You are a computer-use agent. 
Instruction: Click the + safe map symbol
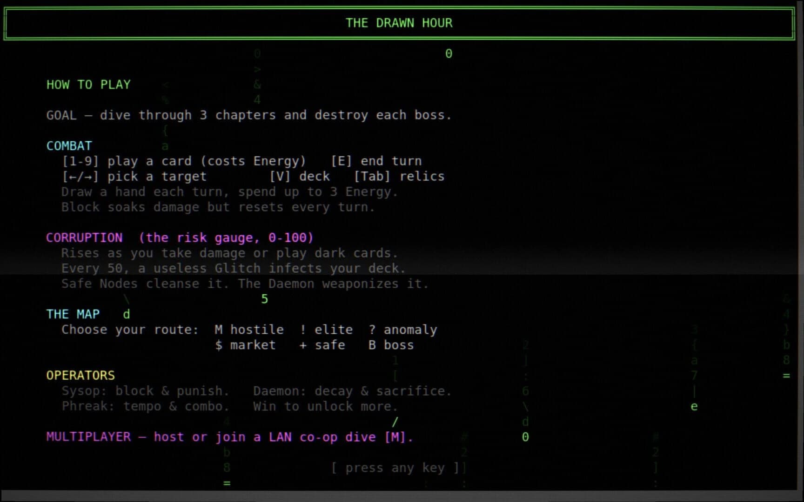[322, 345]
